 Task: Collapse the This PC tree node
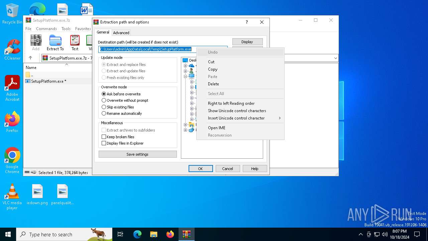185,76
